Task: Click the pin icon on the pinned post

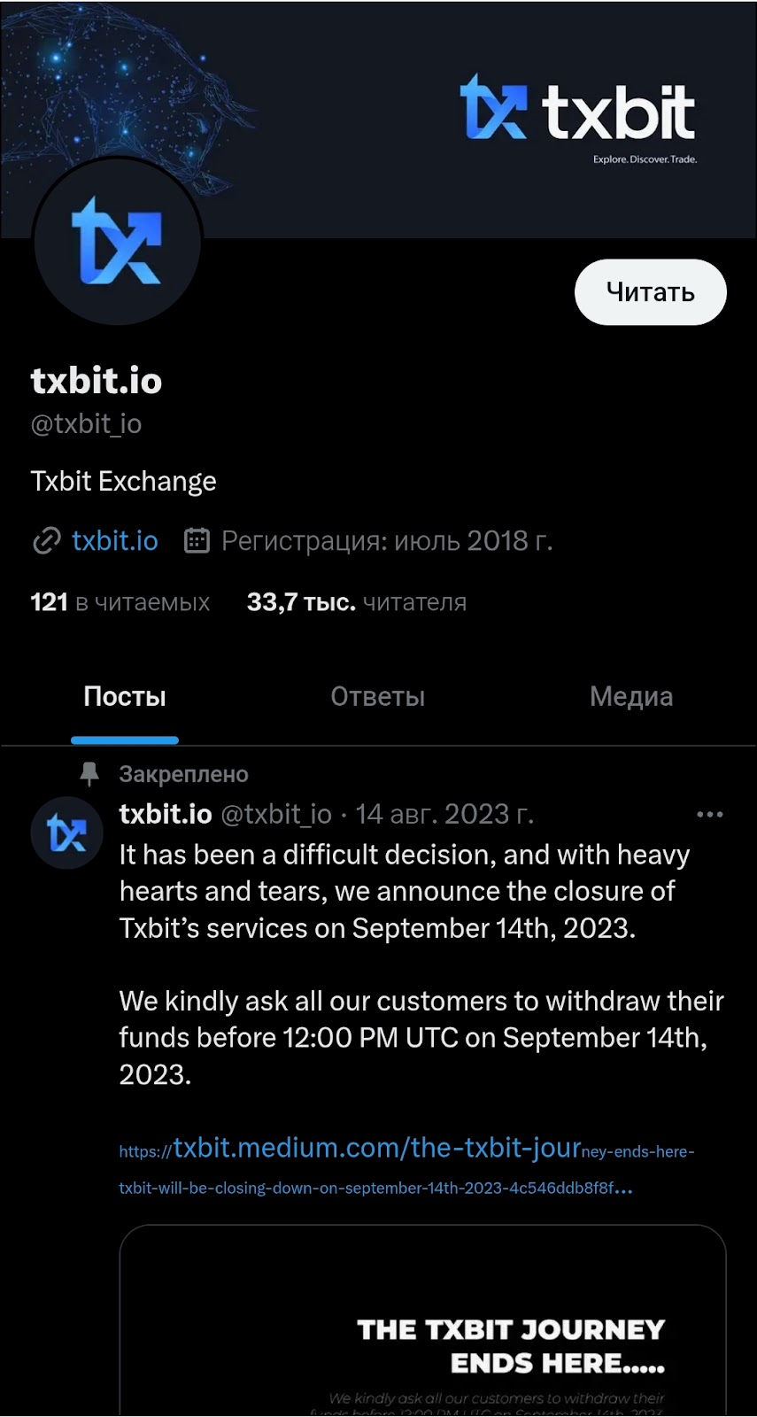Action: (x=91, y=773)
